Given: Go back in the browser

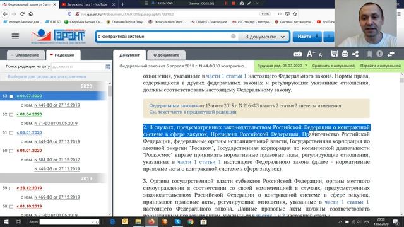Looking at the screenshot, I should point(6,14).
